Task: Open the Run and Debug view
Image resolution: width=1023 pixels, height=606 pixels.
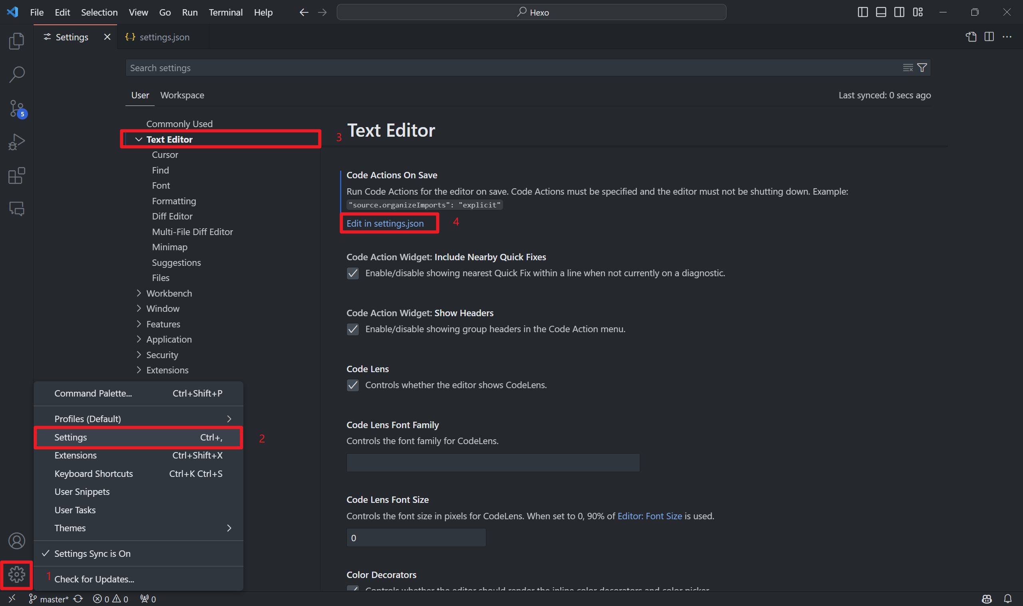Action: (16, 142)
